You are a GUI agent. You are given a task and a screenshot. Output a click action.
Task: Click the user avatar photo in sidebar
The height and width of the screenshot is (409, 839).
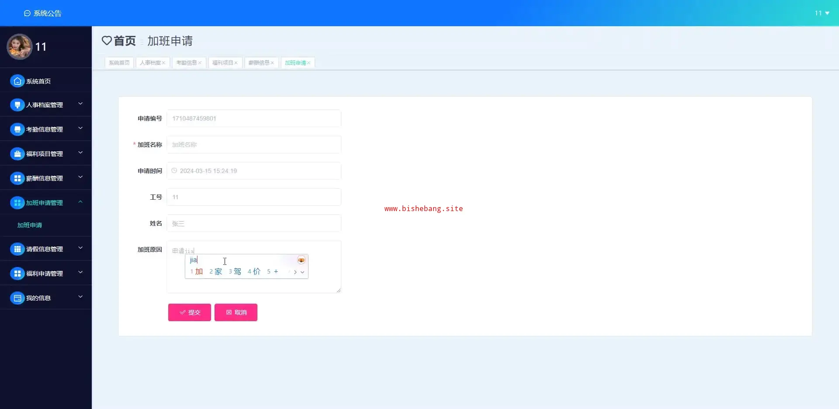19,47
